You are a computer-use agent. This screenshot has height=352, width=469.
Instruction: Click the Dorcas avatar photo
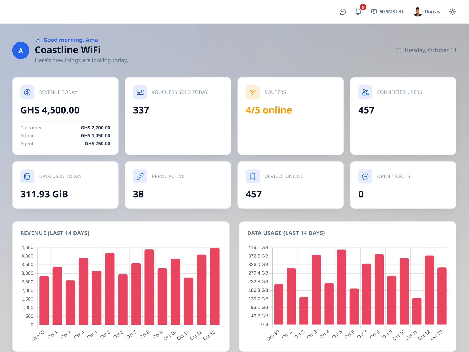pyautogui.click(x=418, y=12)
